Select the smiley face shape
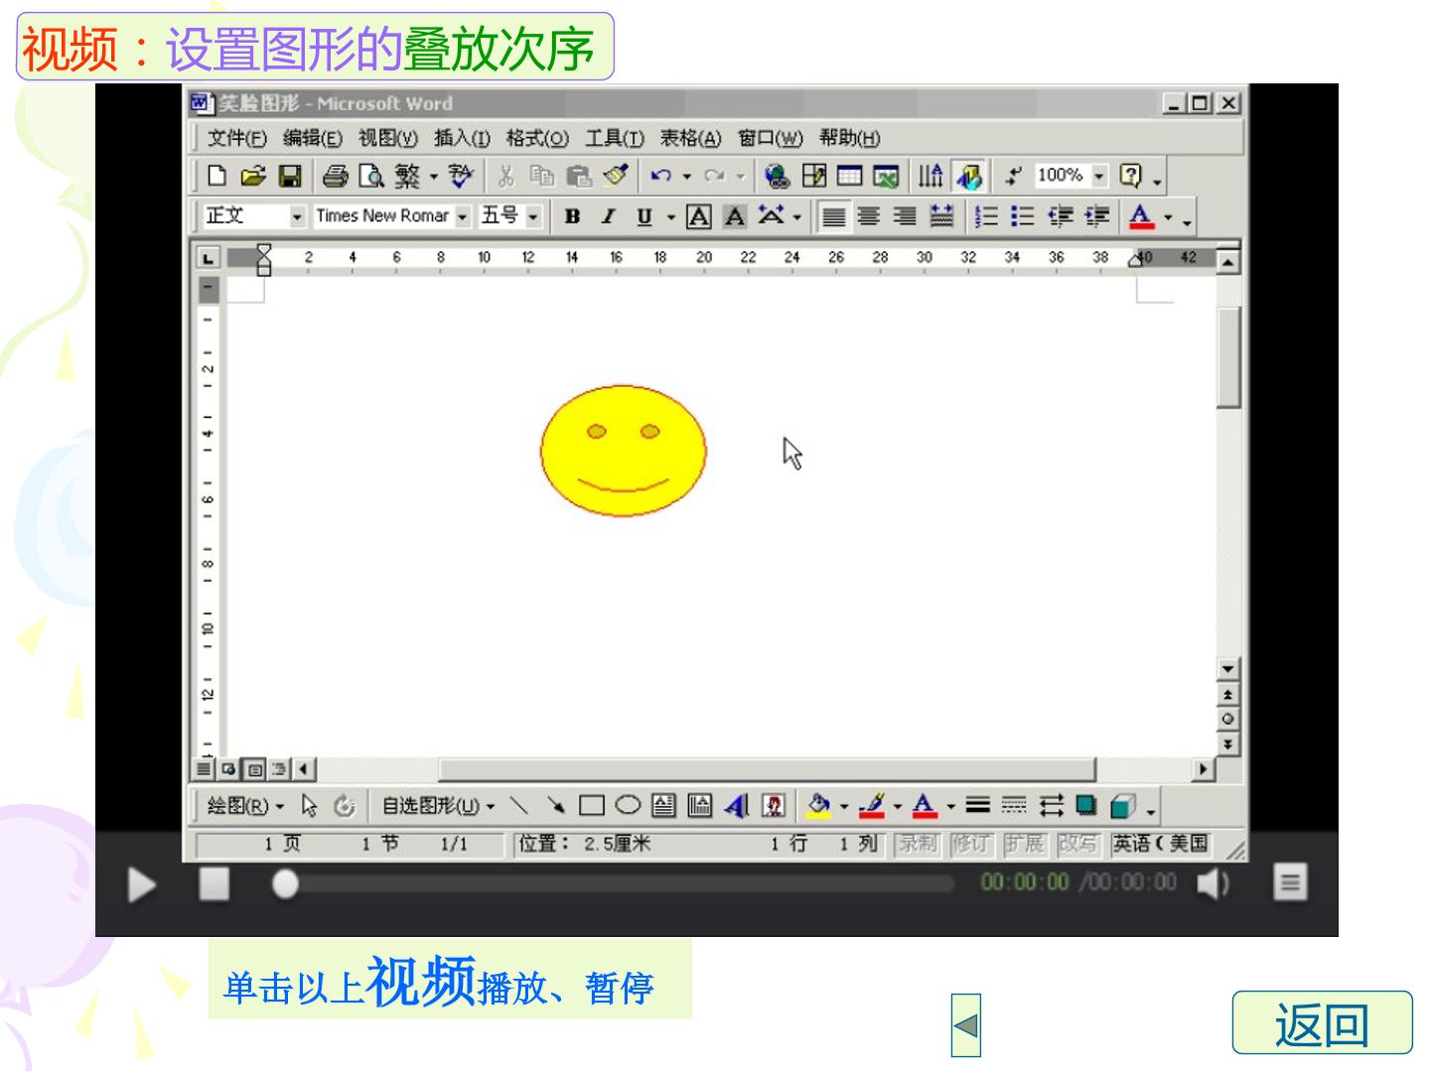 coord(624,451)
